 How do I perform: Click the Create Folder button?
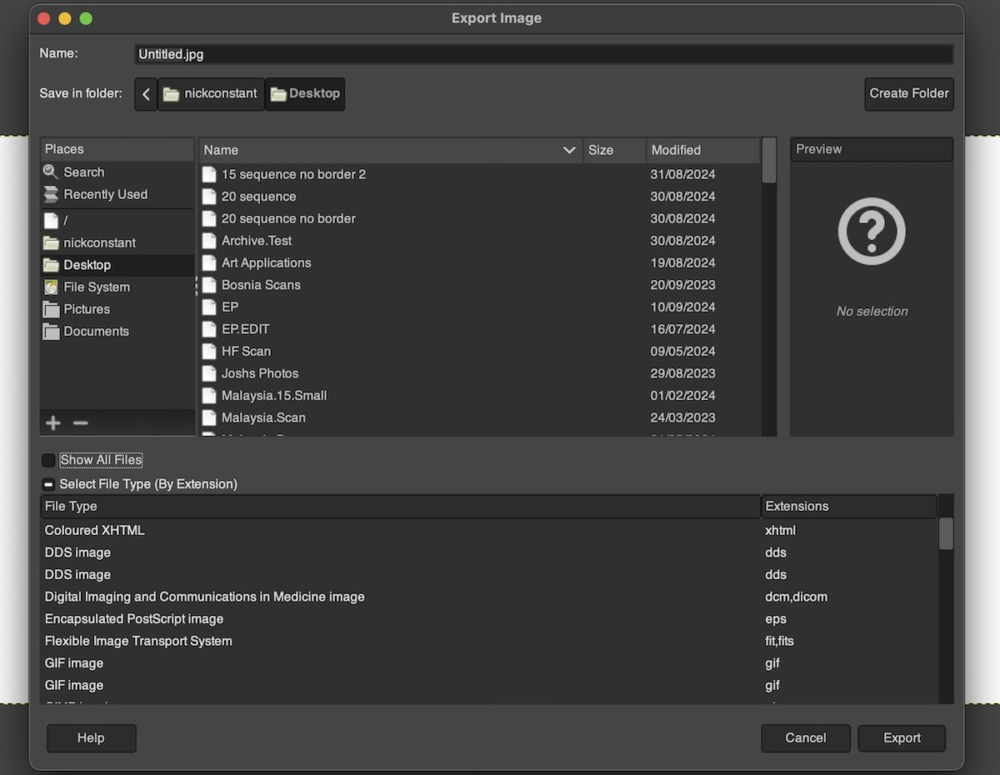[x=908, y=94]
